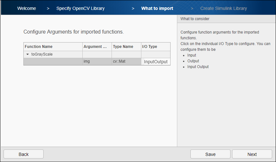276x162 pixels.
Task: Go to the Welcome step
Action: pyautogui.click(x=27, y=8)
